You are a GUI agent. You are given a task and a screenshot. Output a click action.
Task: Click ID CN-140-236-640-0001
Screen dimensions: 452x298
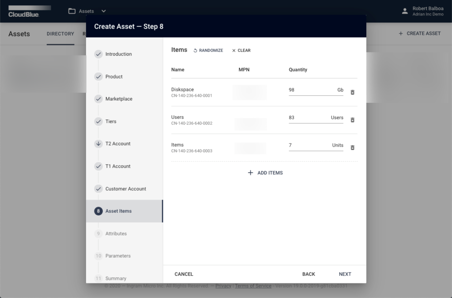(192, 95)
